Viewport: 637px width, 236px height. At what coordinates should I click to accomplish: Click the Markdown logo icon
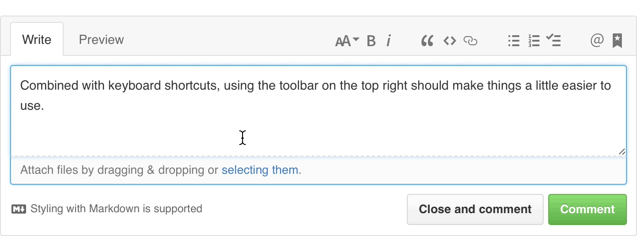pyautogui.click(x=19, y=209)
